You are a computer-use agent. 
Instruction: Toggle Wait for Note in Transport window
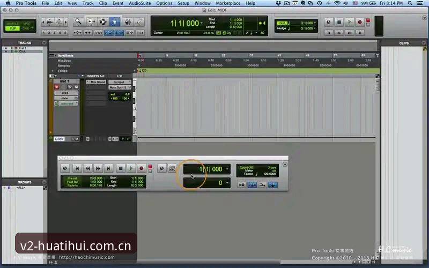242,185
